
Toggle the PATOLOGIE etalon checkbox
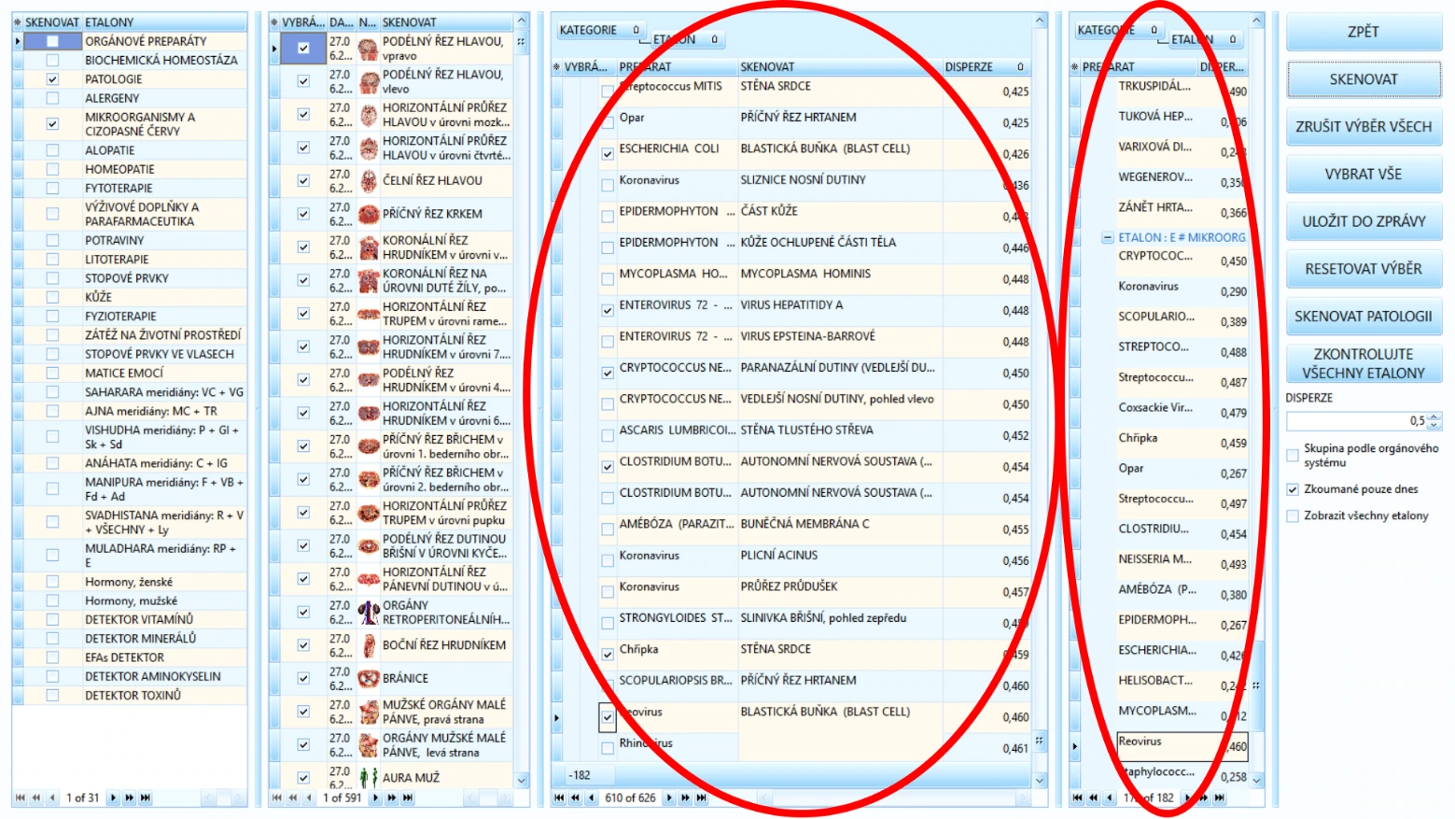click(x=52, y=79)
